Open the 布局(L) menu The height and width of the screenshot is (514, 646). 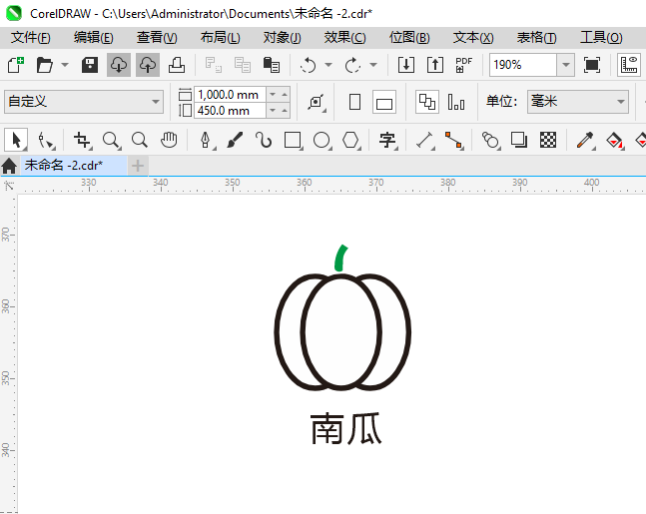(220, 38)
